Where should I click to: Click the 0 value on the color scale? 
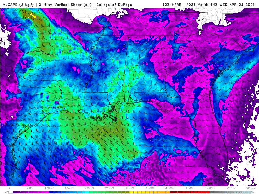tap(9, 188)
